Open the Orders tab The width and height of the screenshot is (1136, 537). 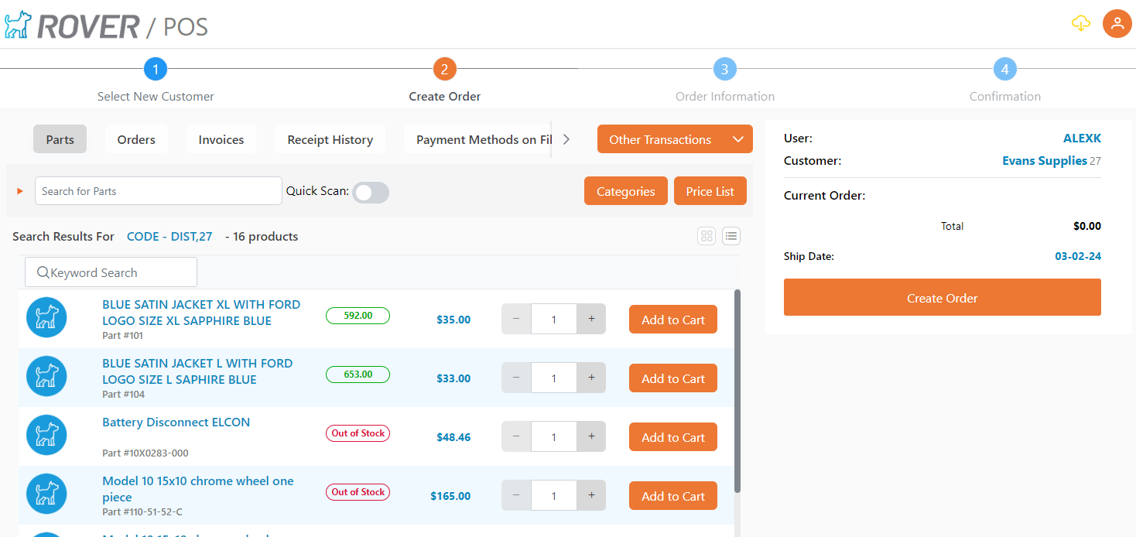pyautogui.click(x=136, y=139)
